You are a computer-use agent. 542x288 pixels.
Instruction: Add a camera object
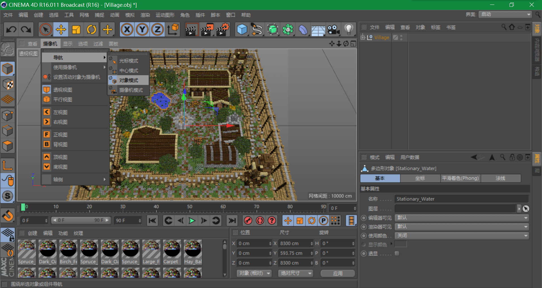tap(333, 29)
